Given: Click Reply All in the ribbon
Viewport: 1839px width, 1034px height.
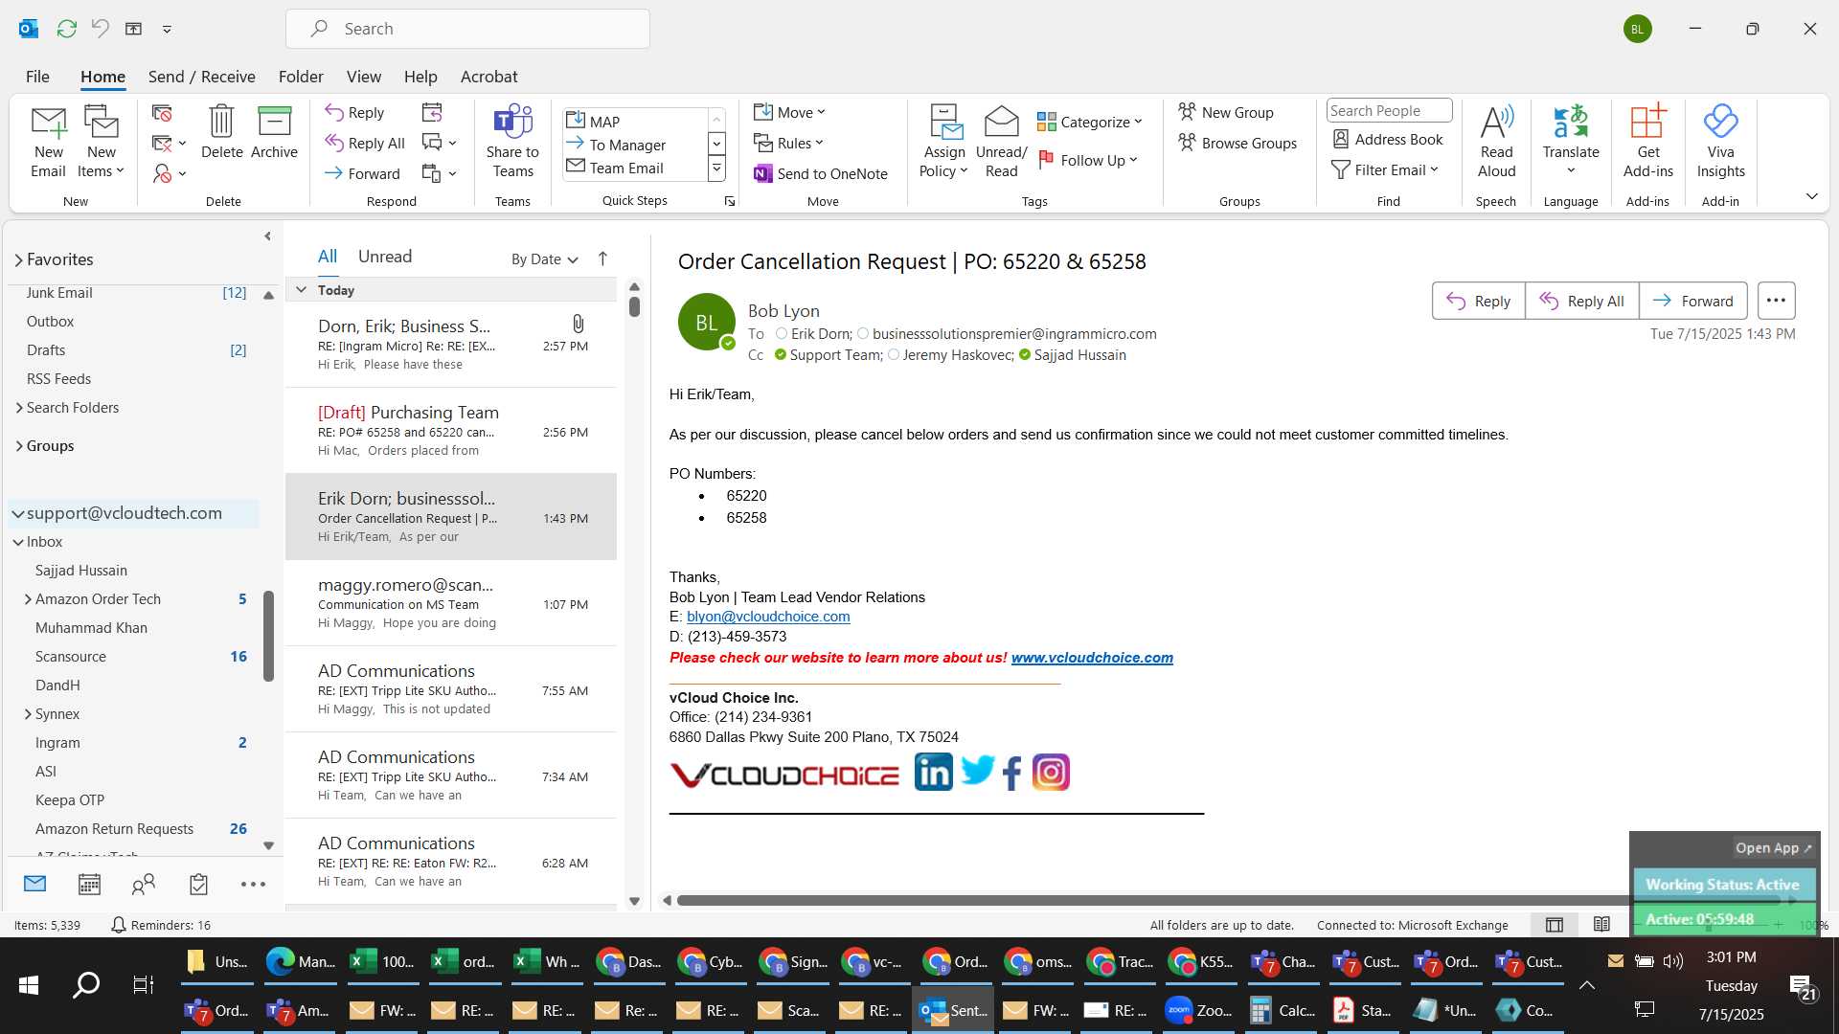Looking at the screenshot, I should point(365,143).
